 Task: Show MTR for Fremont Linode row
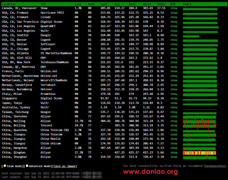(x=174, y=17)
